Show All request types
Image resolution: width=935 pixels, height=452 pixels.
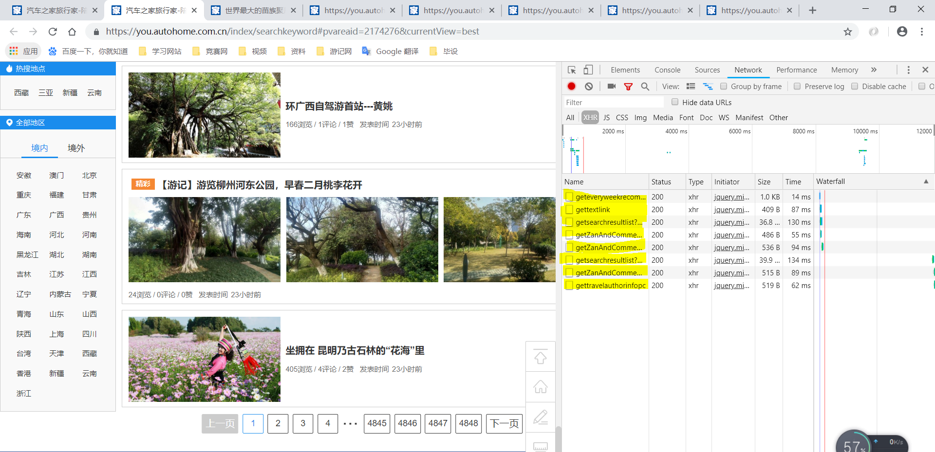coord(570,118)
